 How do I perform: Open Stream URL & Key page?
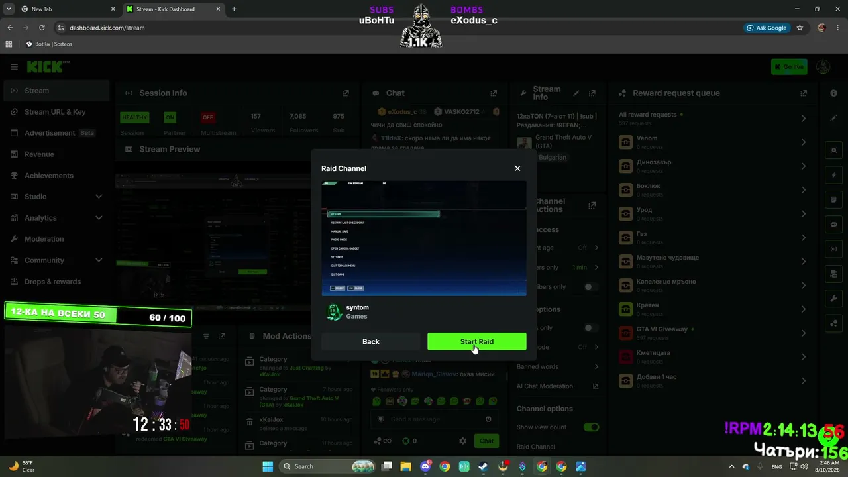pos(56,112)
